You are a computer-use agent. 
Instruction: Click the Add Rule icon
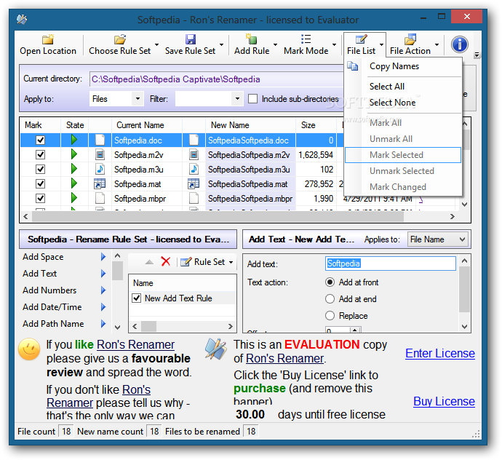[x=252, y=39]
